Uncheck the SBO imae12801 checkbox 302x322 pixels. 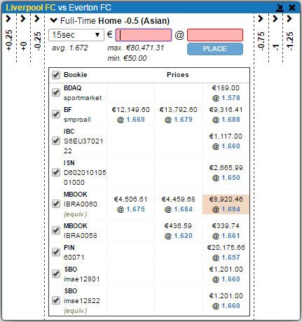click(x=56, y=274)
